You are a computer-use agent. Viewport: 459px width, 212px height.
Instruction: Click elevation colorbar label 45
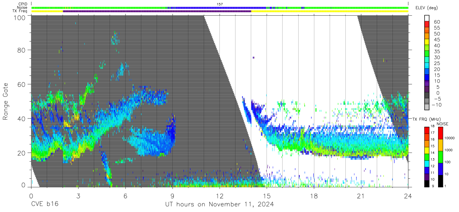(x=437, y=40)
